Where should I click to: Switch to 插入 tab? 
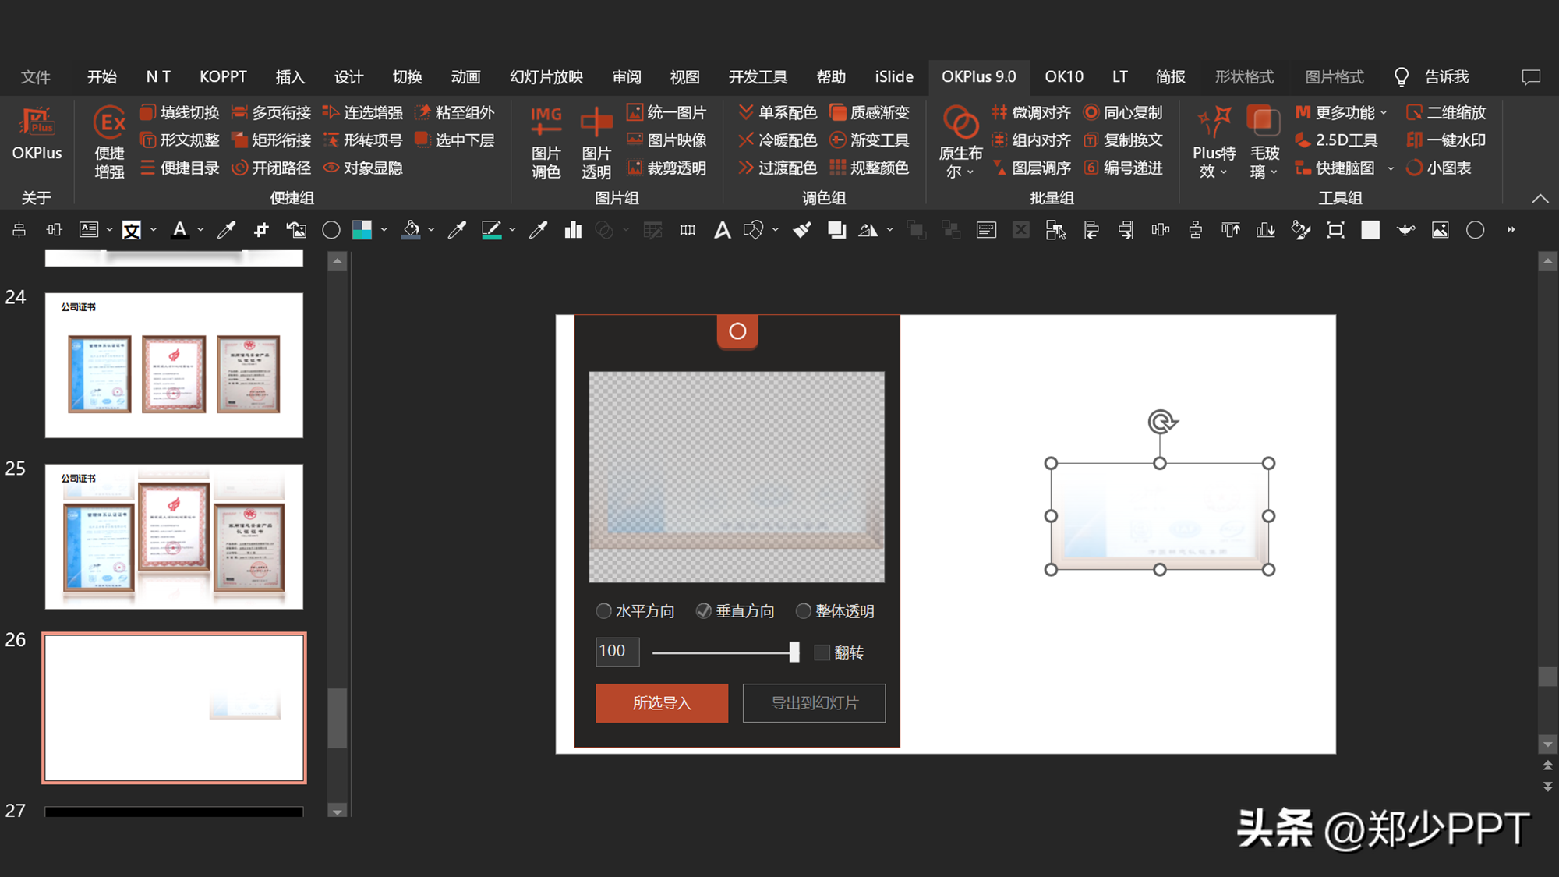pos(290,76)
